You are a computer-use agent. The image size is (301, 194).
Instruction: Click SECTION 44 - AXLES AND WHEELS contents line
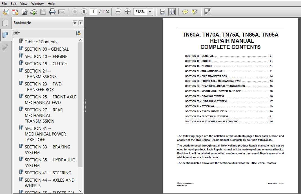229,111
